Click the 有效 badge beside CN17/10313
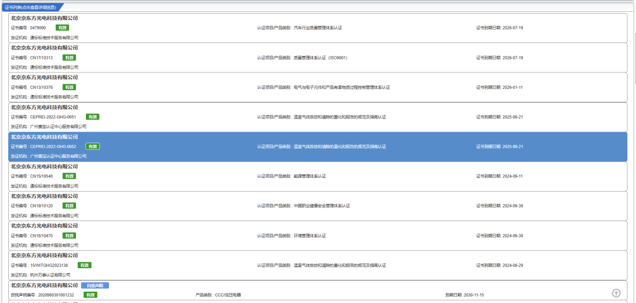 (x=69, y=58)
